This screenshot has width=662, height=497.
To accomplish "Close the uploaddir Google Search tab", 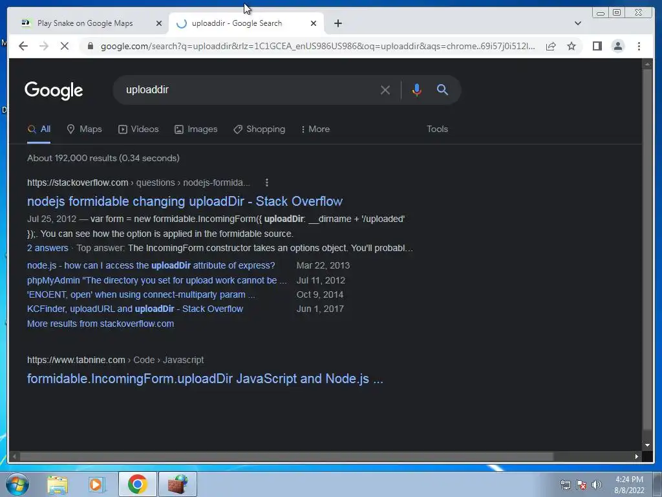I will tap(314, 23).
